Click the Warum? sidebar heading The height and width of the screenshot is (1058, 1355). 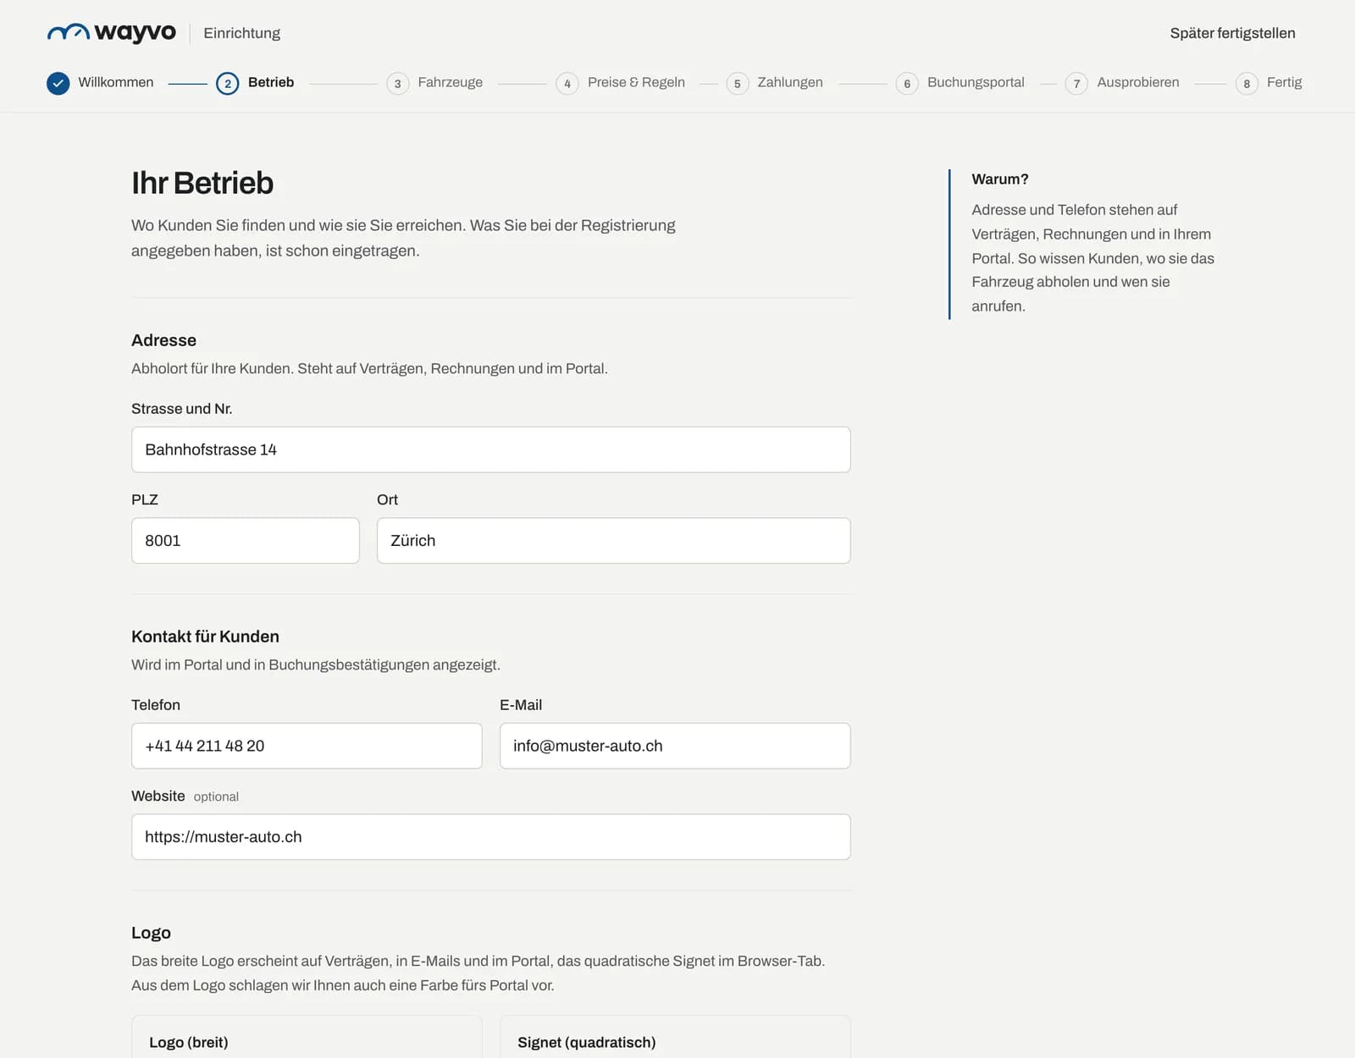(x=1000, y=179)
